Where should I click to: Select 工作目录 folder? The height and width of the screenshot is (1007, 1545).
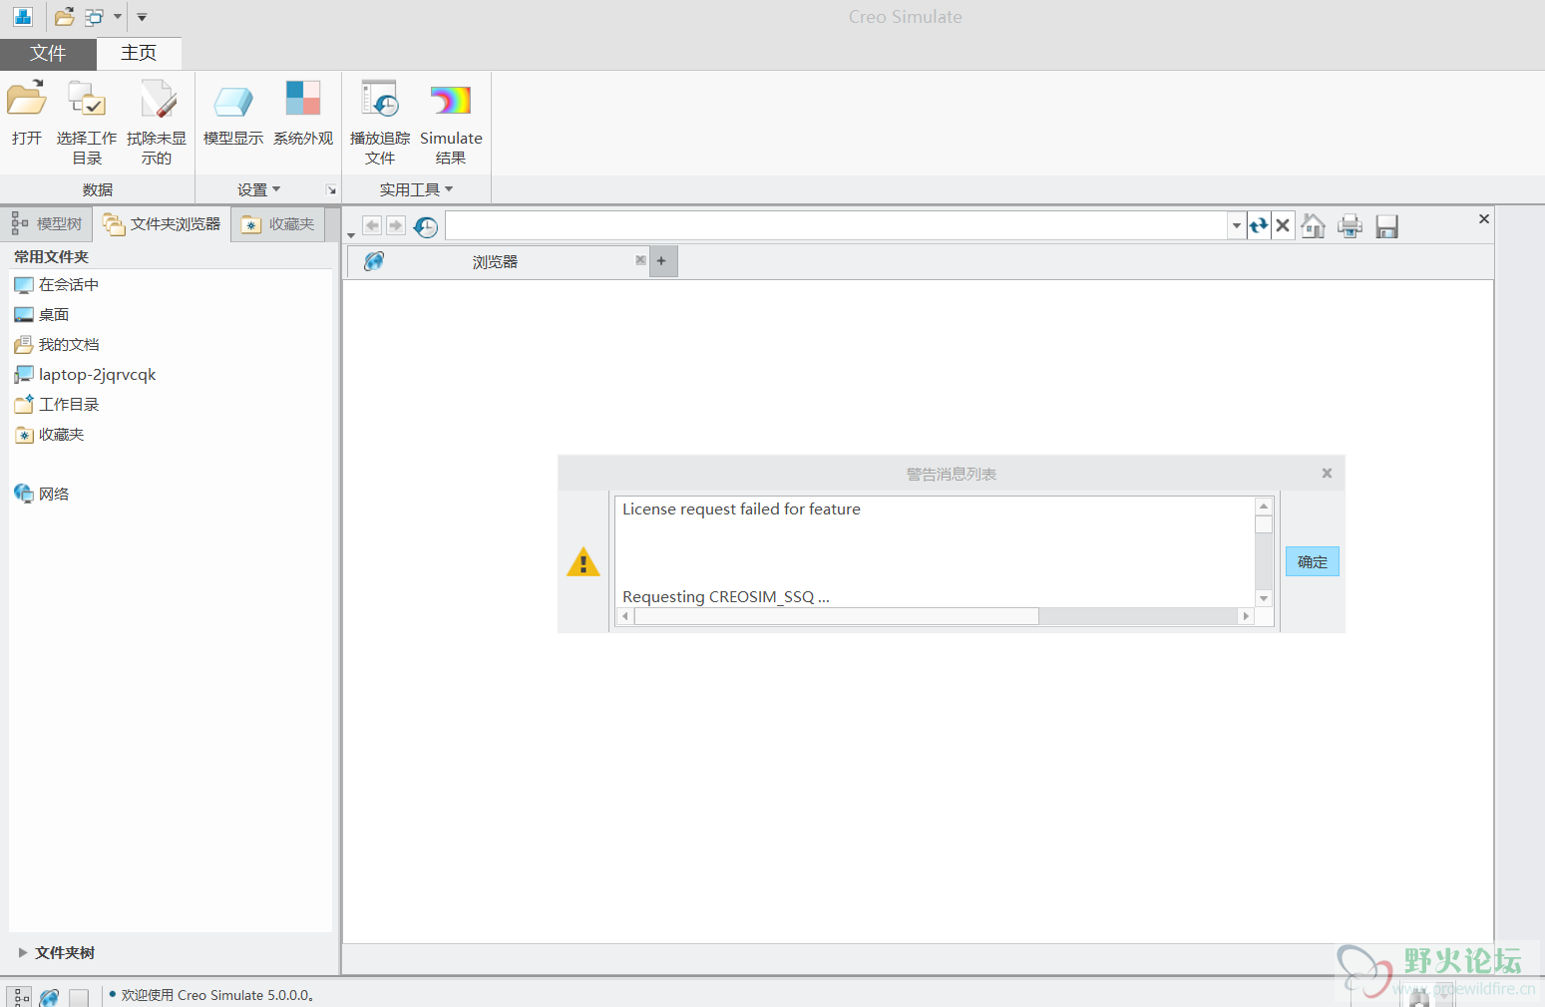57,405
